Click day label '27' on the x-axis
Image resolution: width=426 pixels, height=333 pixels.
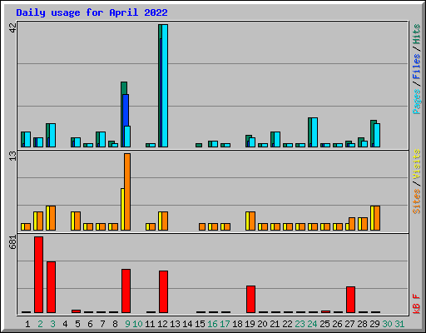[x=349, y=324]
